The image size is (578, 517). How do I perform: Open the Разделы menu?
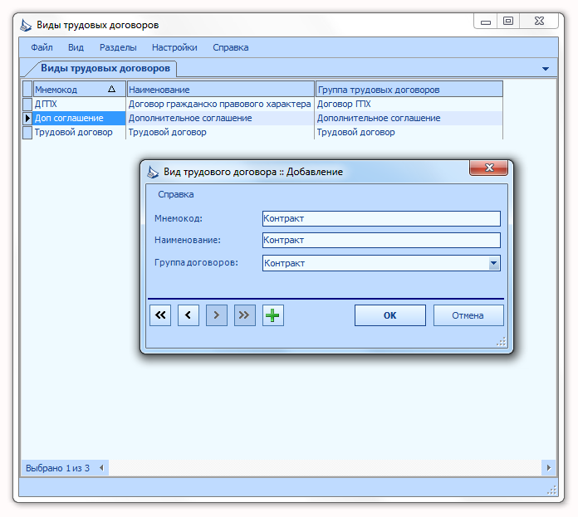pos(118,47)
